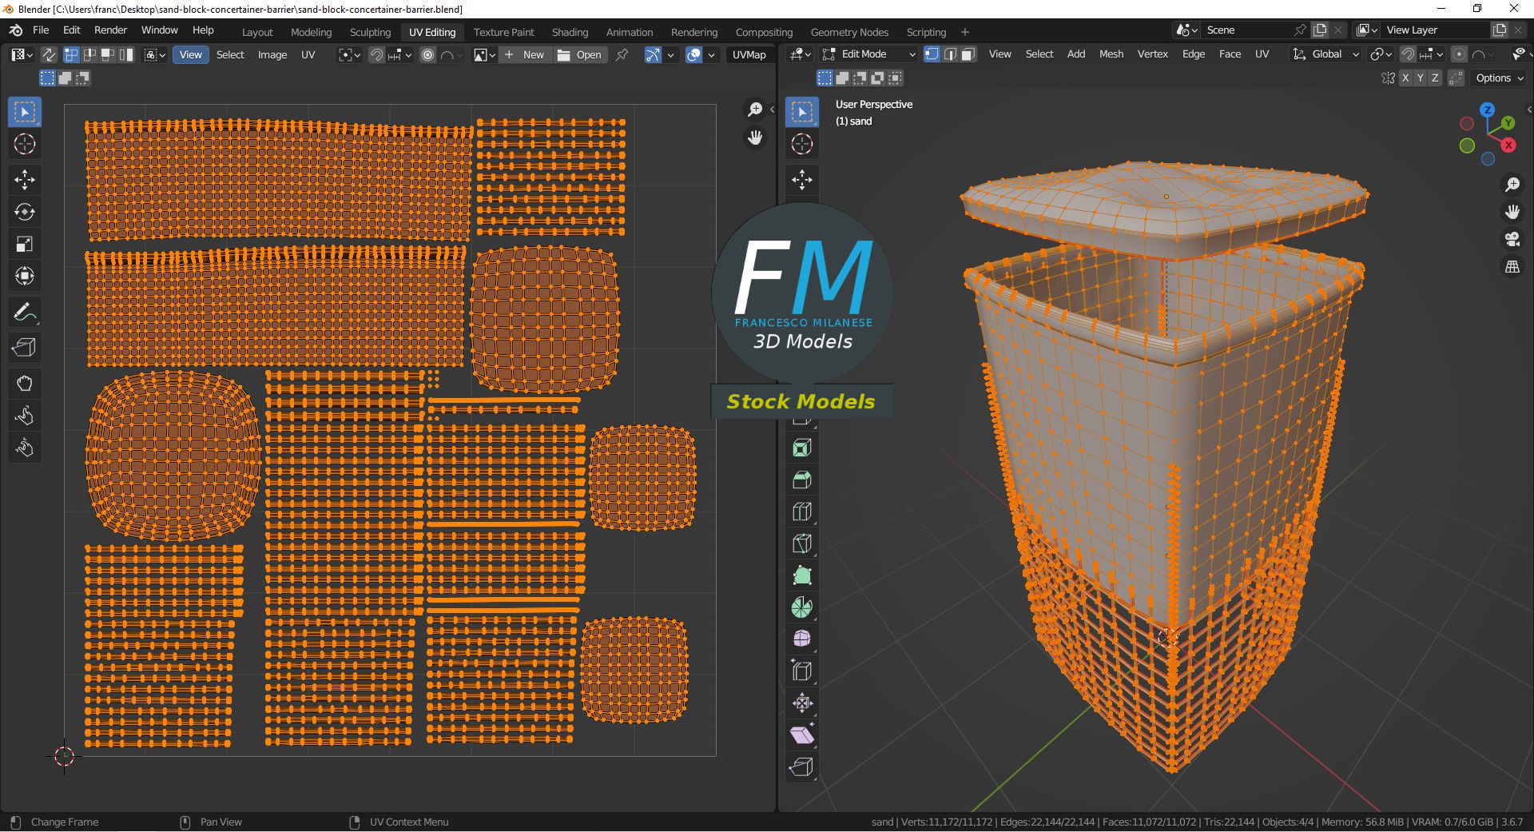Click the image pin icon in the UV header
1534x832 pixels.
tap(622, 54)
